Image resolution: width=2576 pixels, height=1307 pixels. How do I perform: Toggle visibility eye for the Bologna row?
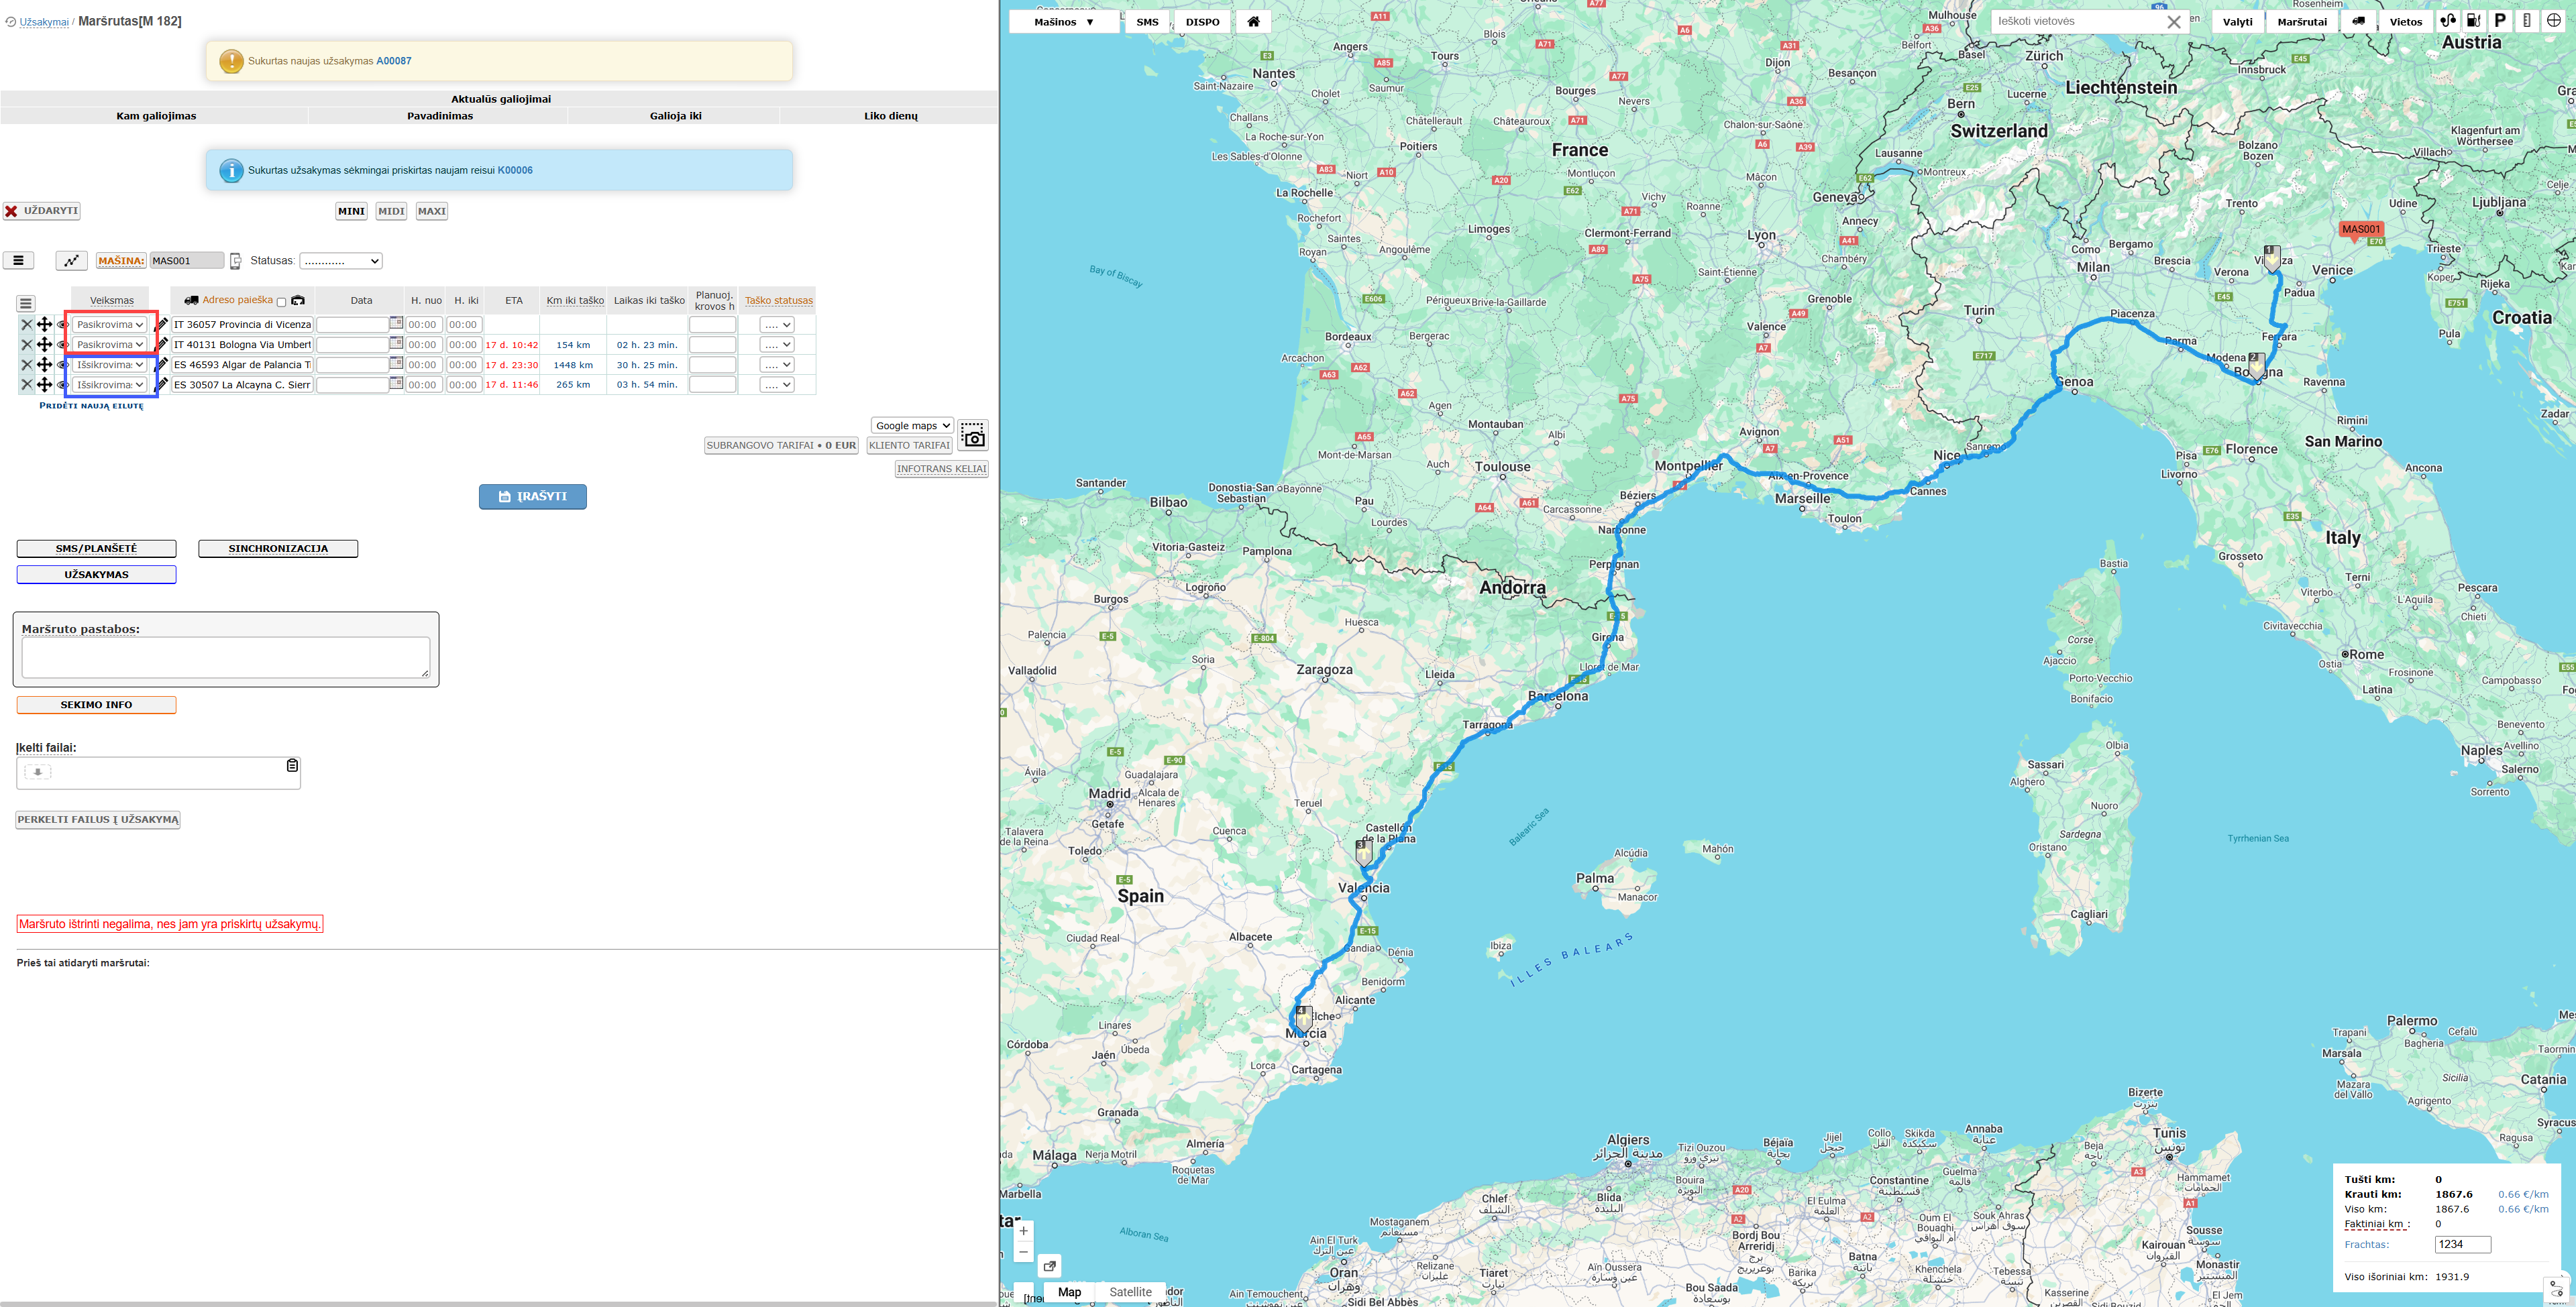click(x=62, y=345)
